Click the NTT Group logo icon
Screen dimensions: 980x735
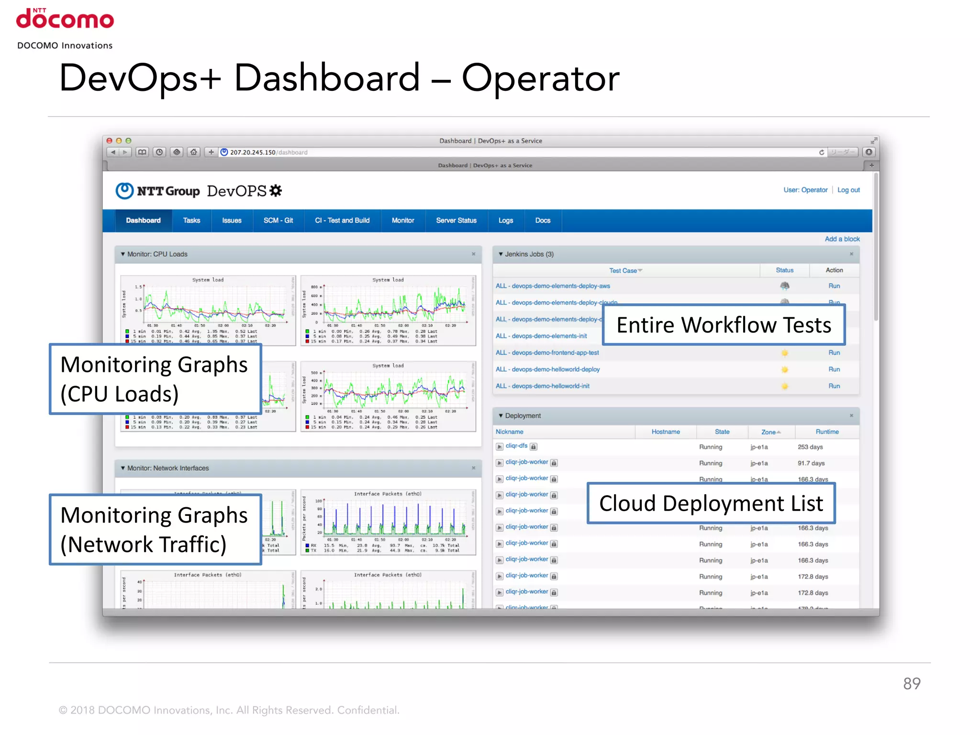coord(124,191)
